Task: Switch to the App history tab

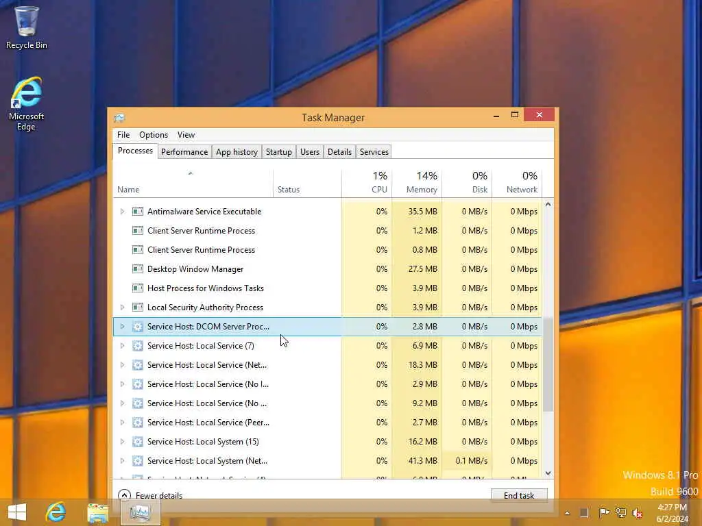Action: tap(237, 152)
